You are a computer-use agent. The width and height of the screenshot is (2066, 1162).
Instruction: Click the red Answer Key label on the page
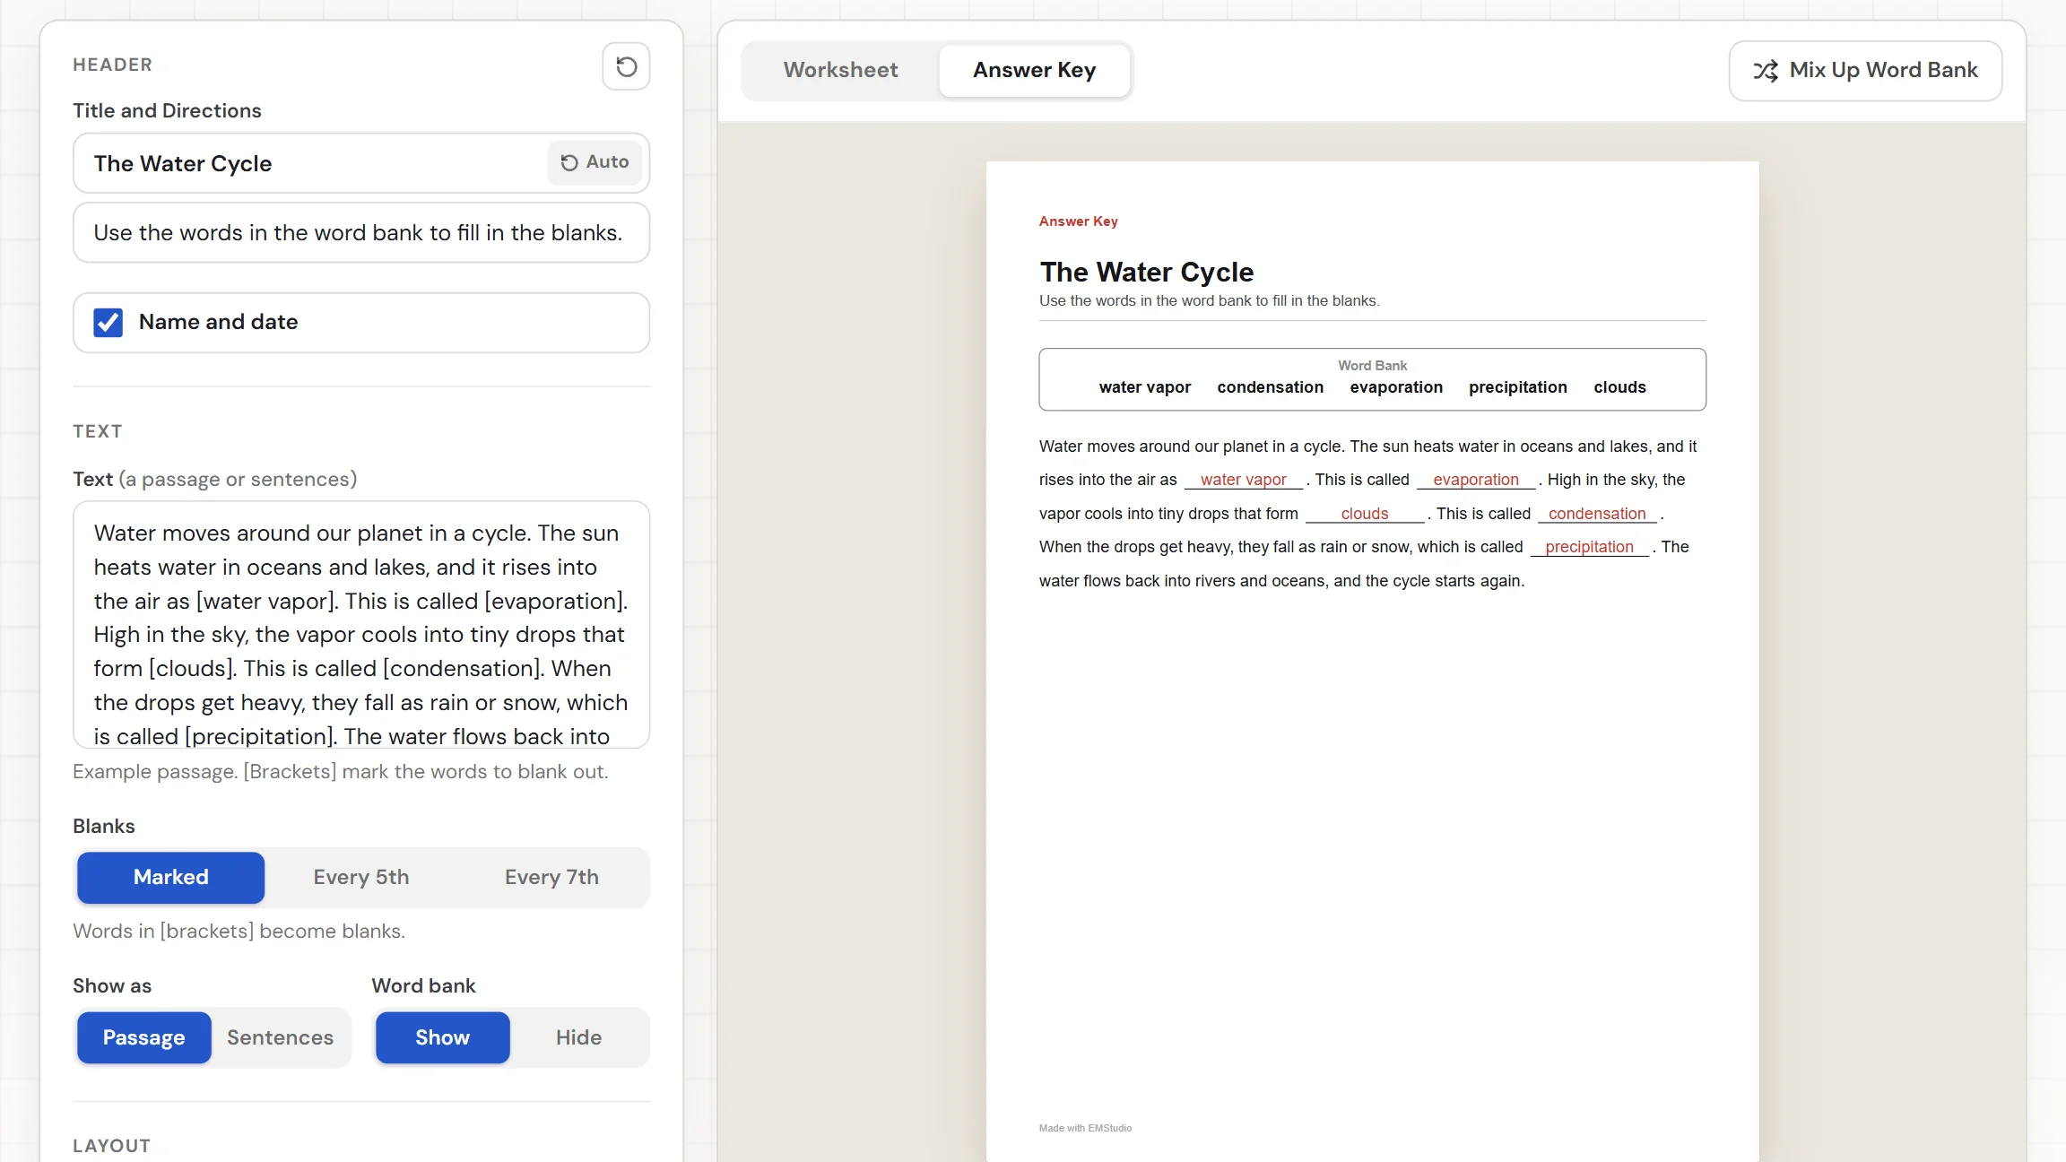(1078, 221)
